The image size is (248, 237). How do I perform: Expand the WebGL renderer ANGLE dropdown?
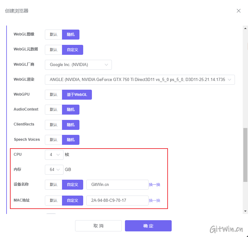pos(140,80)
